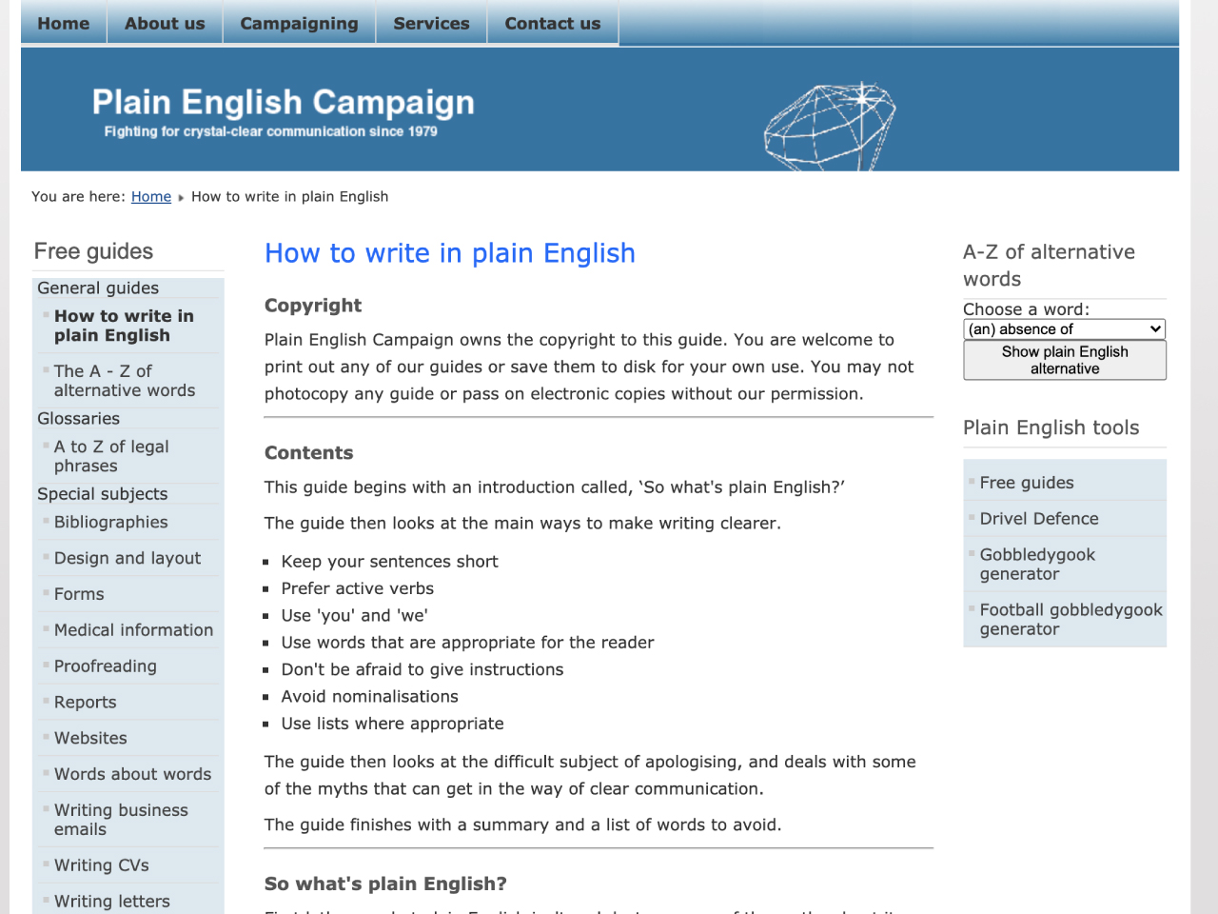This screenshot has height=914, width=1218.
Task: Click 'Use words that are appropriate for the reader'
Action: click(467, 643)
